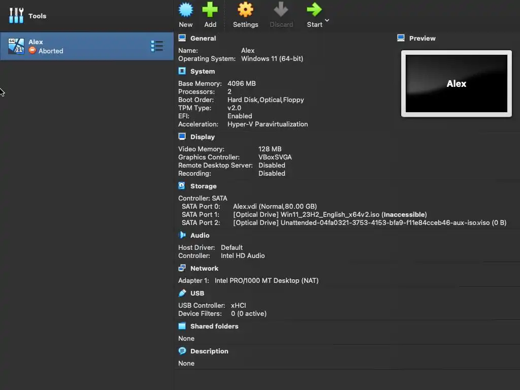The width and height of the screenshot is (520, 390).
Task: Click Windows 11 (64-bit) operating system value
Action: click(x=272, y=59)
